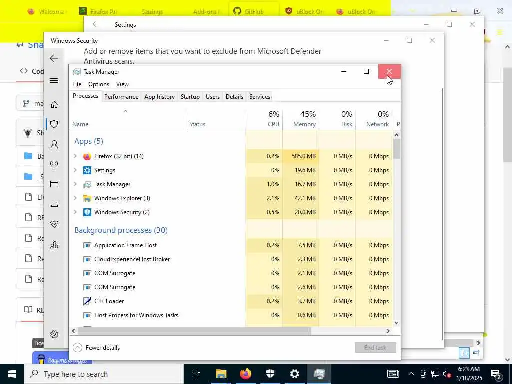Sort processes by Memory column header
This screenshot has height=384, width=512.
(301, 119)
